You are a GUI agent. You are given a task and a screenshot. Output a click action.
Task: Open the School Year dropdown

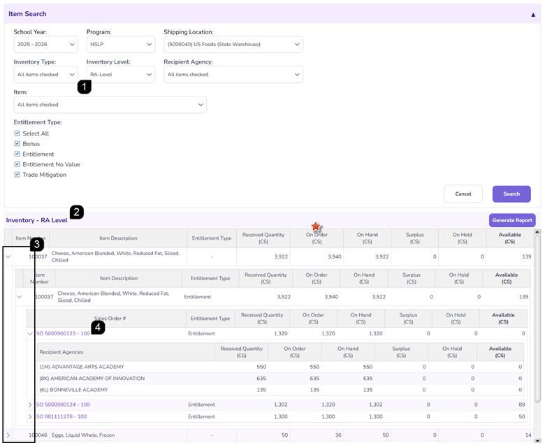coord(45,45)
